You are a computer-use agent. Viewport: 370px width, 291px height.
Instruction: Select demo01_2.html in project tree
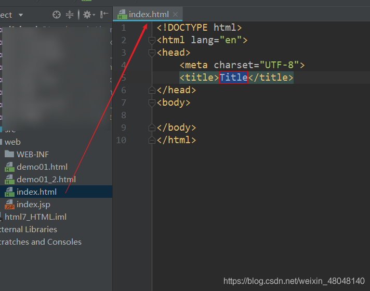tap(46, 180)
